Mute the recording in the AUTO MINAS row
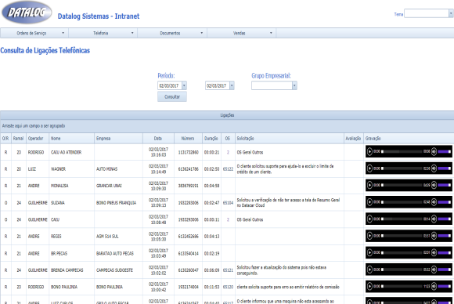454x304 pixels. [x=434, y=168]
